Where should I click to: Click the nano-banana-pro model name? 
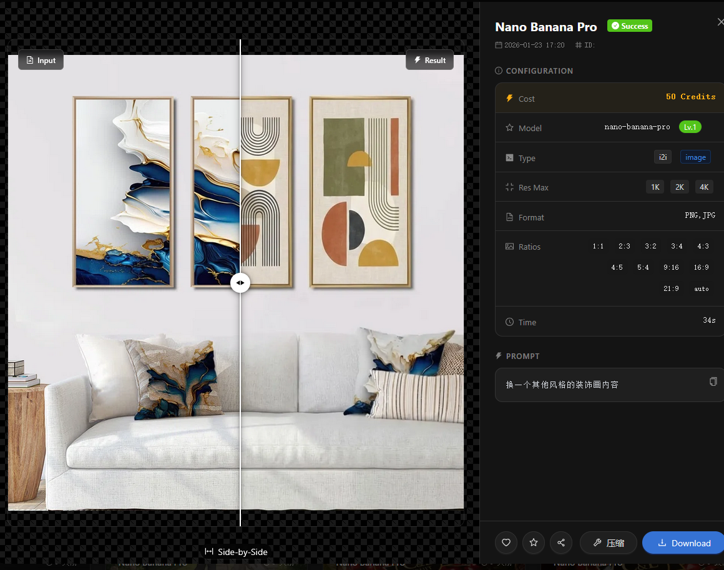point(637,127)
